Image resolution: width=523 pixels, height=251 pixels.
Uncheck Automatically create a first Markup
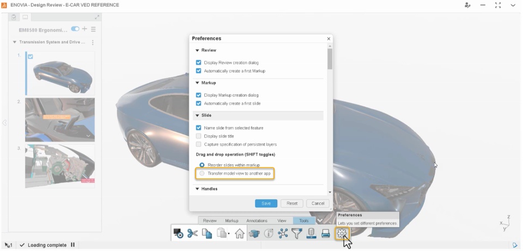(x=199, y=71)
